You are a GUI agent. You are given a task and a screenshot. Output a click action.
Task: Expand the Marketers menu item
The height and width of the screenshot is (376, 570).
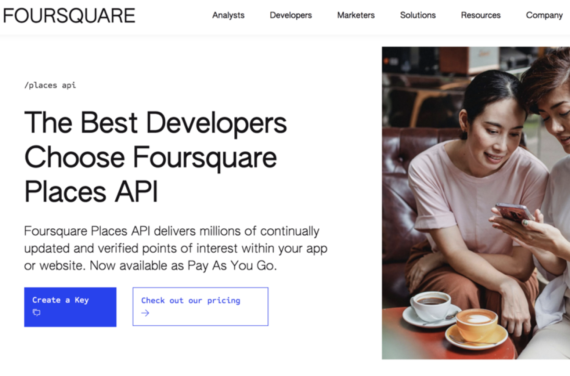pos(356,15)
